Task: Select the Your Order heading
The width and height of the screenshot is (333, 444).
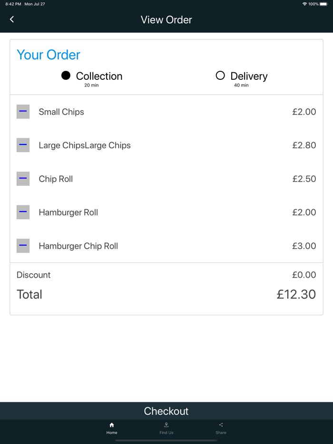Action: pyautogui.click(x=48, y=55)
